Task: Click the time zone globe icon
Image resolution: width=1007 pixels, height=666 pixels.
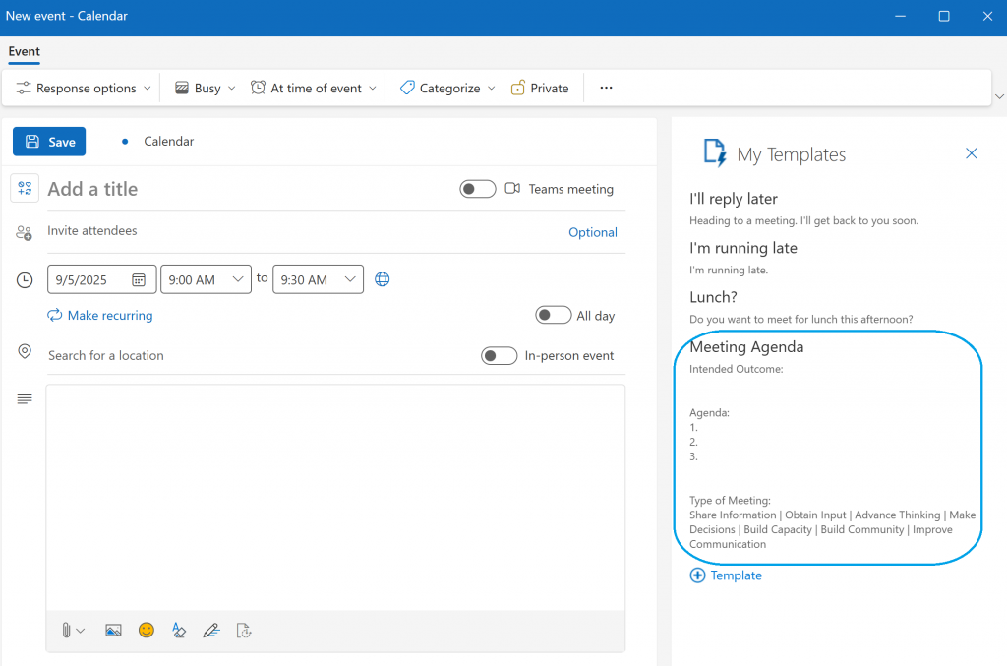Action: coord(383,279)
